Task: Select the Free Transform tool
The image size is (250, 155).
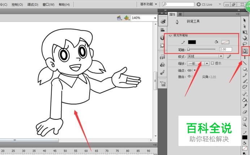Action: pos(245,32)
